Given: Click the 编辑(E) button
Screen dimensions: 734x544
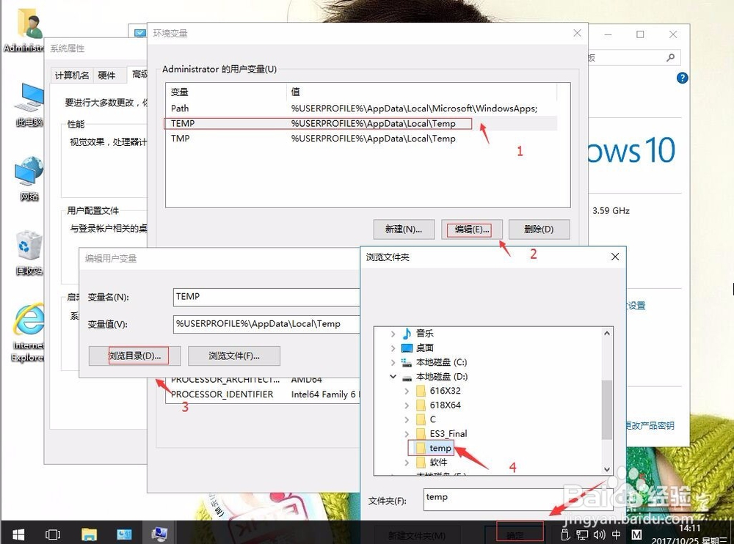Looking at the screenshot, I should coord(471,229).
